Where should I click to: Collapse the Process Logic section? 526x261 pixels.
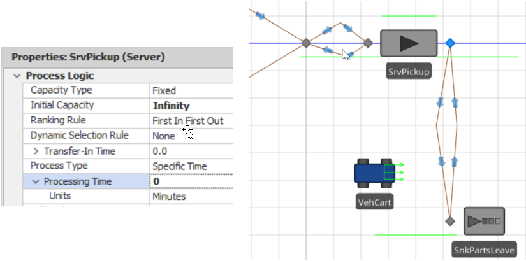tap(17, 76)
